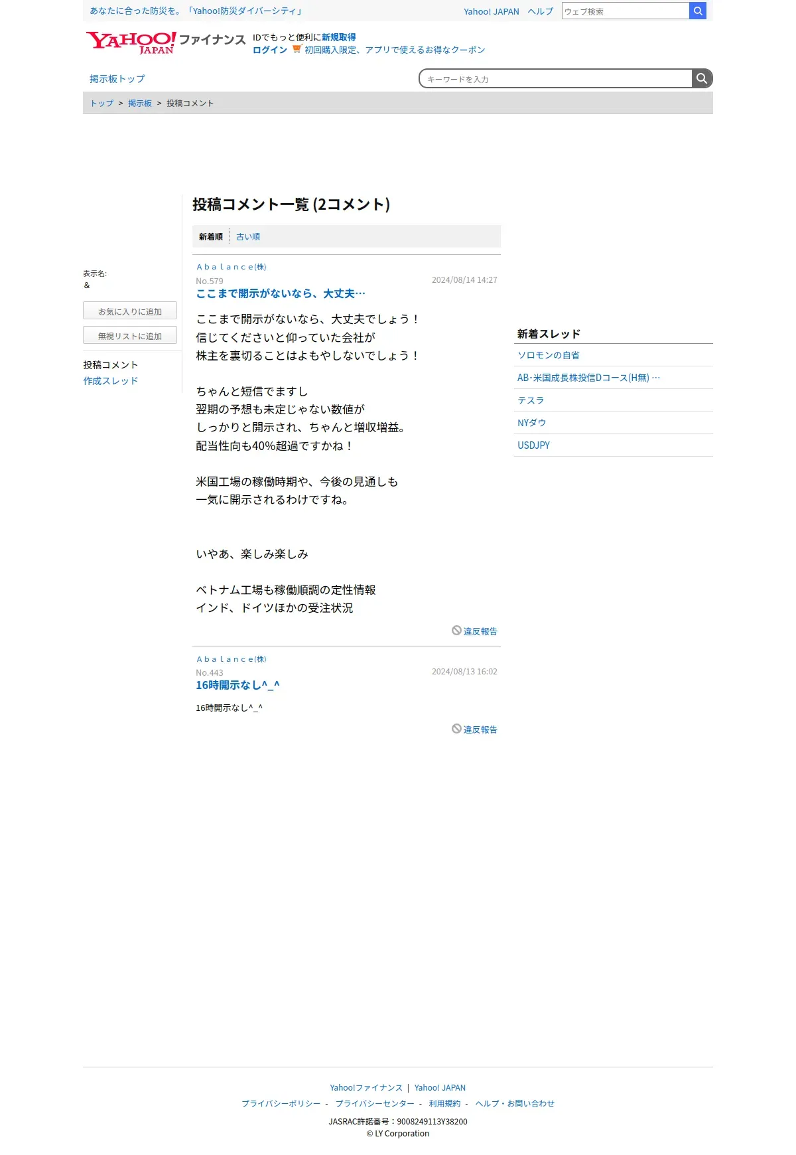Open footer プライバシーポリシー link

281,1103
